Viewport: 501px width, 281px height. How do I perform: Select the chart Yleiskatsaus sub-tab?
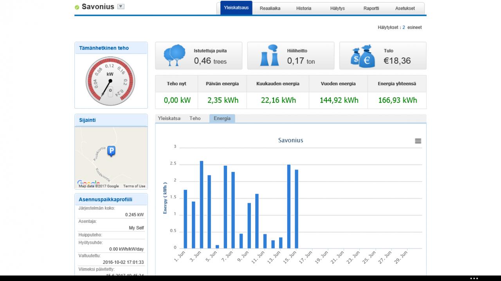click(169, 118)
